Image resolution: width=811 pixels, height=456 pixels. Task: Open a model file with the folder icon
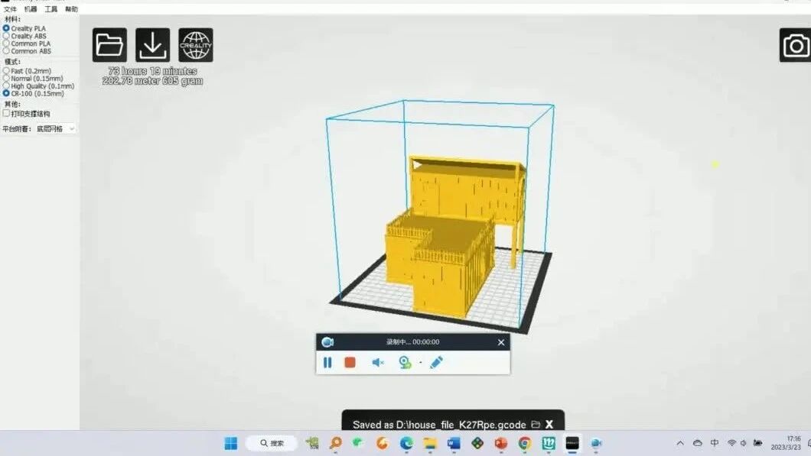pyautogui.click(x=109, y=45)
